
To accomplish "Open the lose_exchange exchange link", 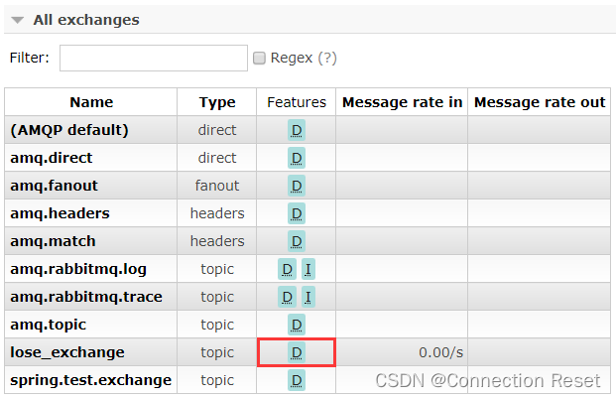I will 67,352.
